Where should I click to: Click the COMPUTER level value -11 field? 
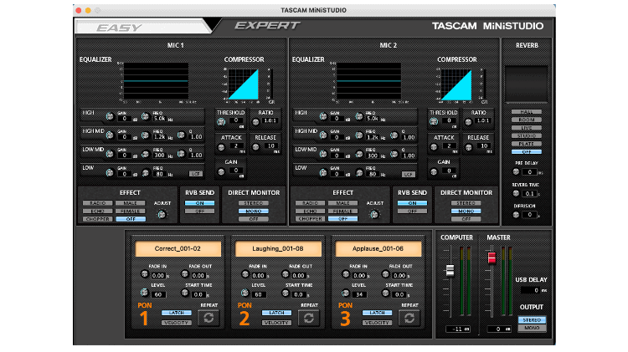click(x=458, y=329)
